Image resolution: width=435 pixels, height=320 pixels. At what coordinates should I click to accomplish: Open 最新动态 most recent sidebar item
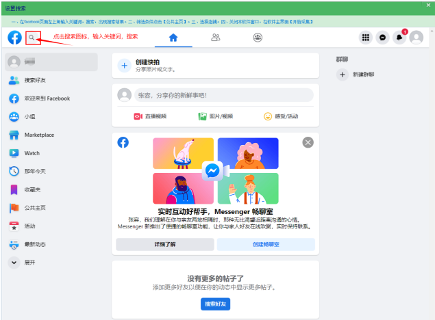coord(51,244)
